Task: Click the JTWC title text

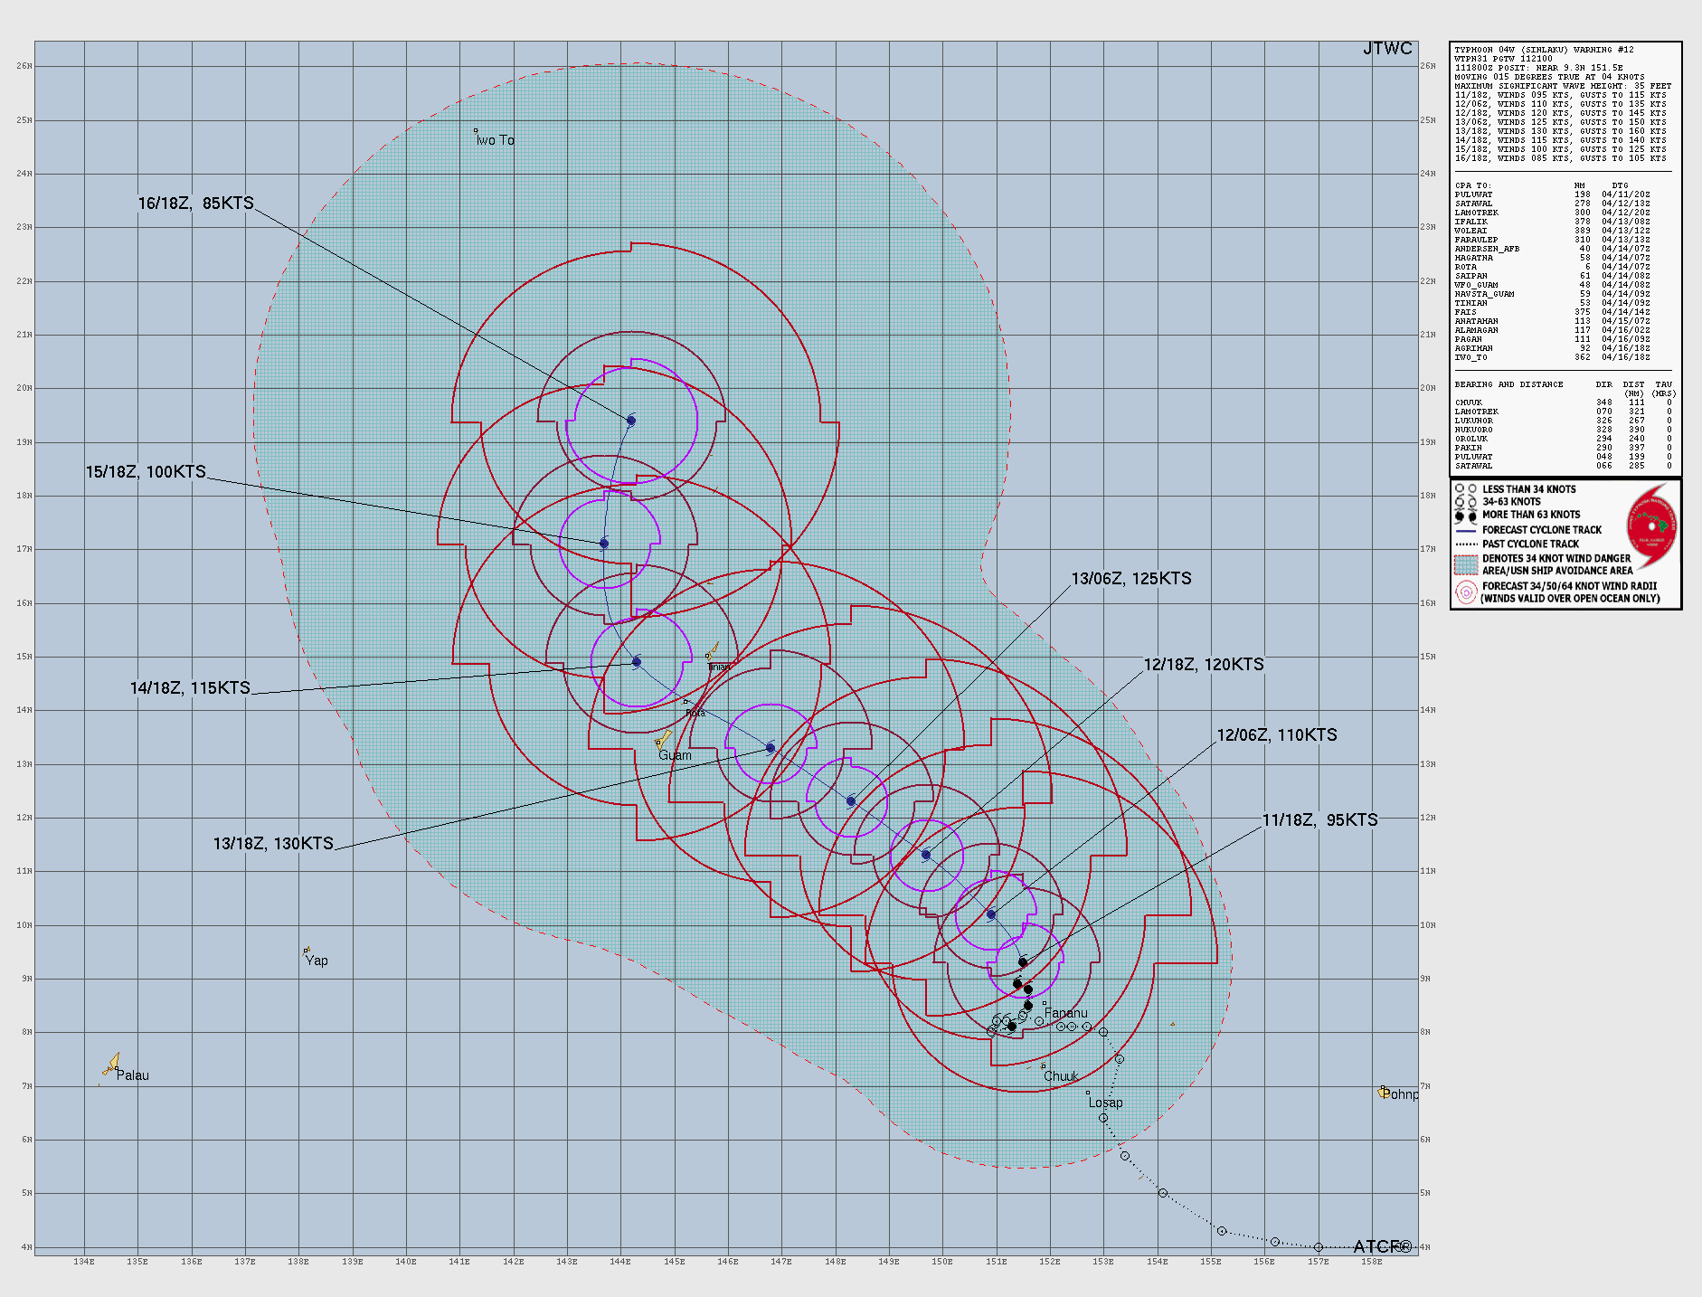Action: pos(1386,49)
